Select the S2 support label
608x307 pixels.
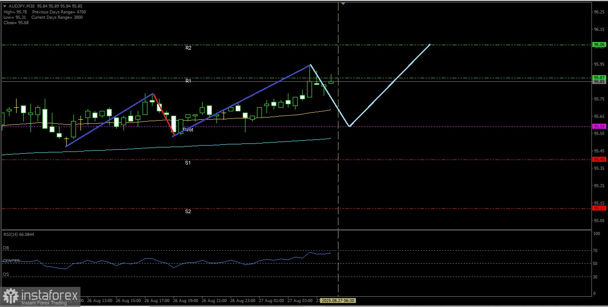click(x=188, y=211)
